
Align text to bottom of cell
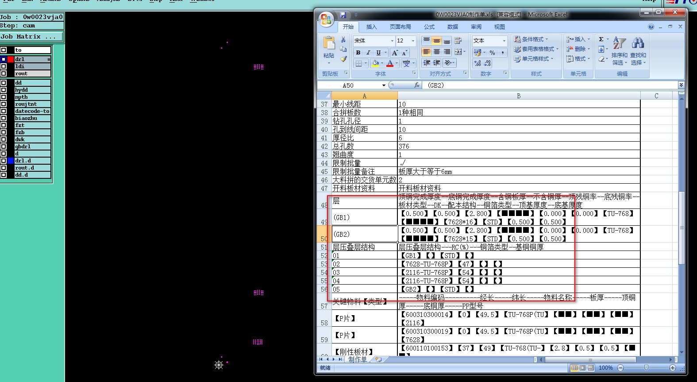tap(447, 41)
